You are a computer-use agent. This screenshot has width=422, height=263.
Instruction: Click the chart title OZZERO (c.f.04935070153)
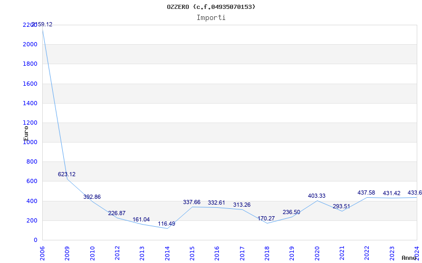point(211,7)
